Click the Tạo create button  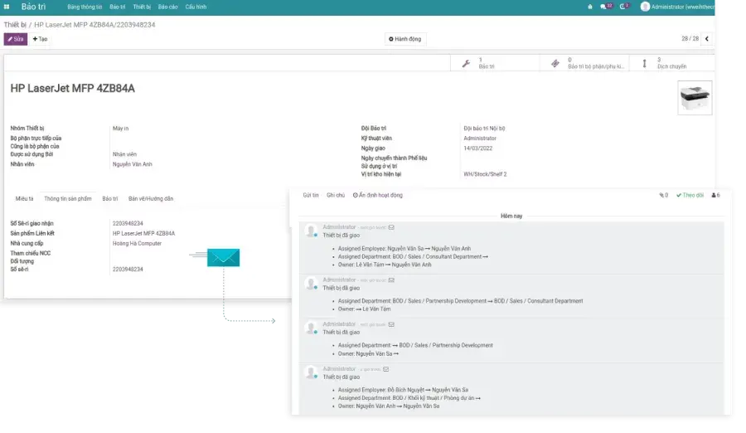coord(40,39)
